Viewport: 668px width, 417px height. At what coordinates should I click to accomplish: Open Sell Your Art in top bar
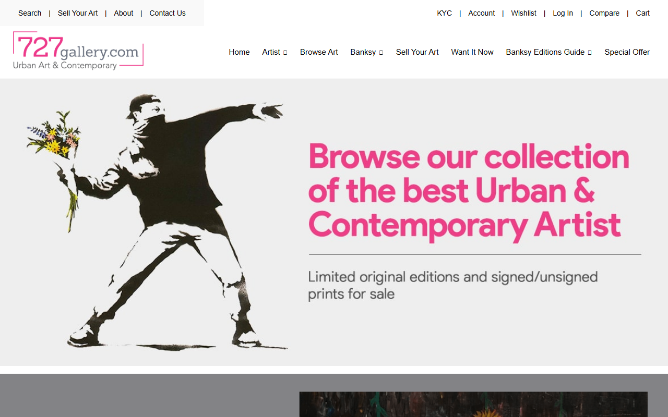[x=78, y=13]
